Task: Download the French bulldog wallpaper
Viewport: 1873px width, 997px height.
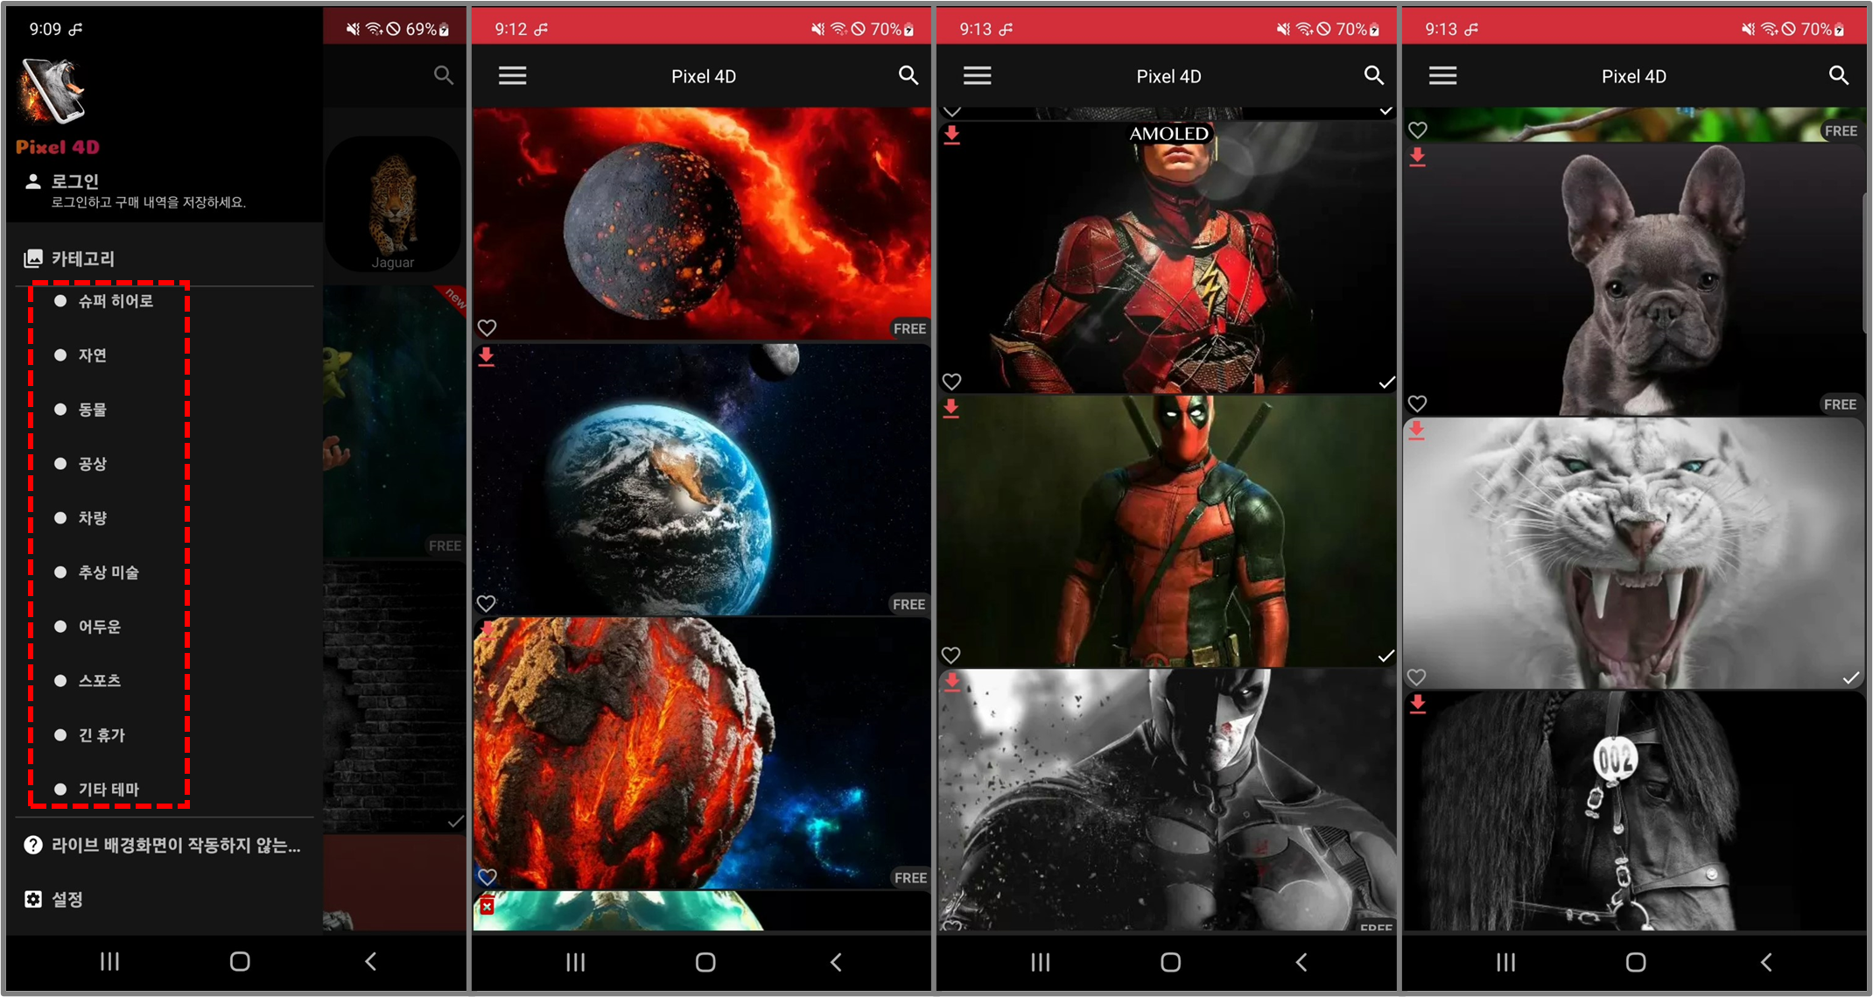Action: click(x=1417, y=158)
